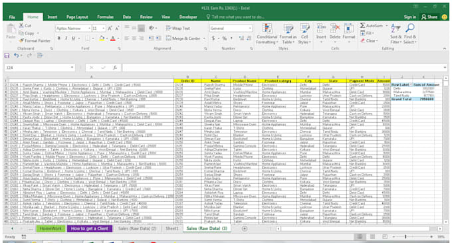The image size is (452, 243).
Task: Click the Insert cells icon
Action: point(321,29)
